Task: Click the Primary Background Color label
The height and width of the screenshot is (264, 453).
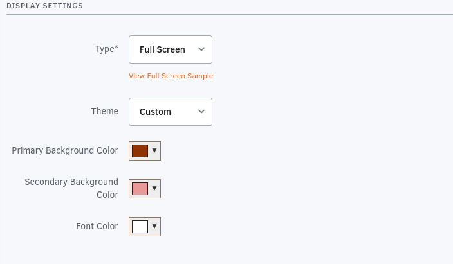Action: coord(65,150)
